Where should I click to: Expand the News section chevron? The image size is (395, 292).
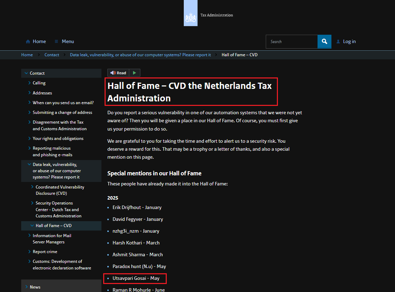coord(26,287)
